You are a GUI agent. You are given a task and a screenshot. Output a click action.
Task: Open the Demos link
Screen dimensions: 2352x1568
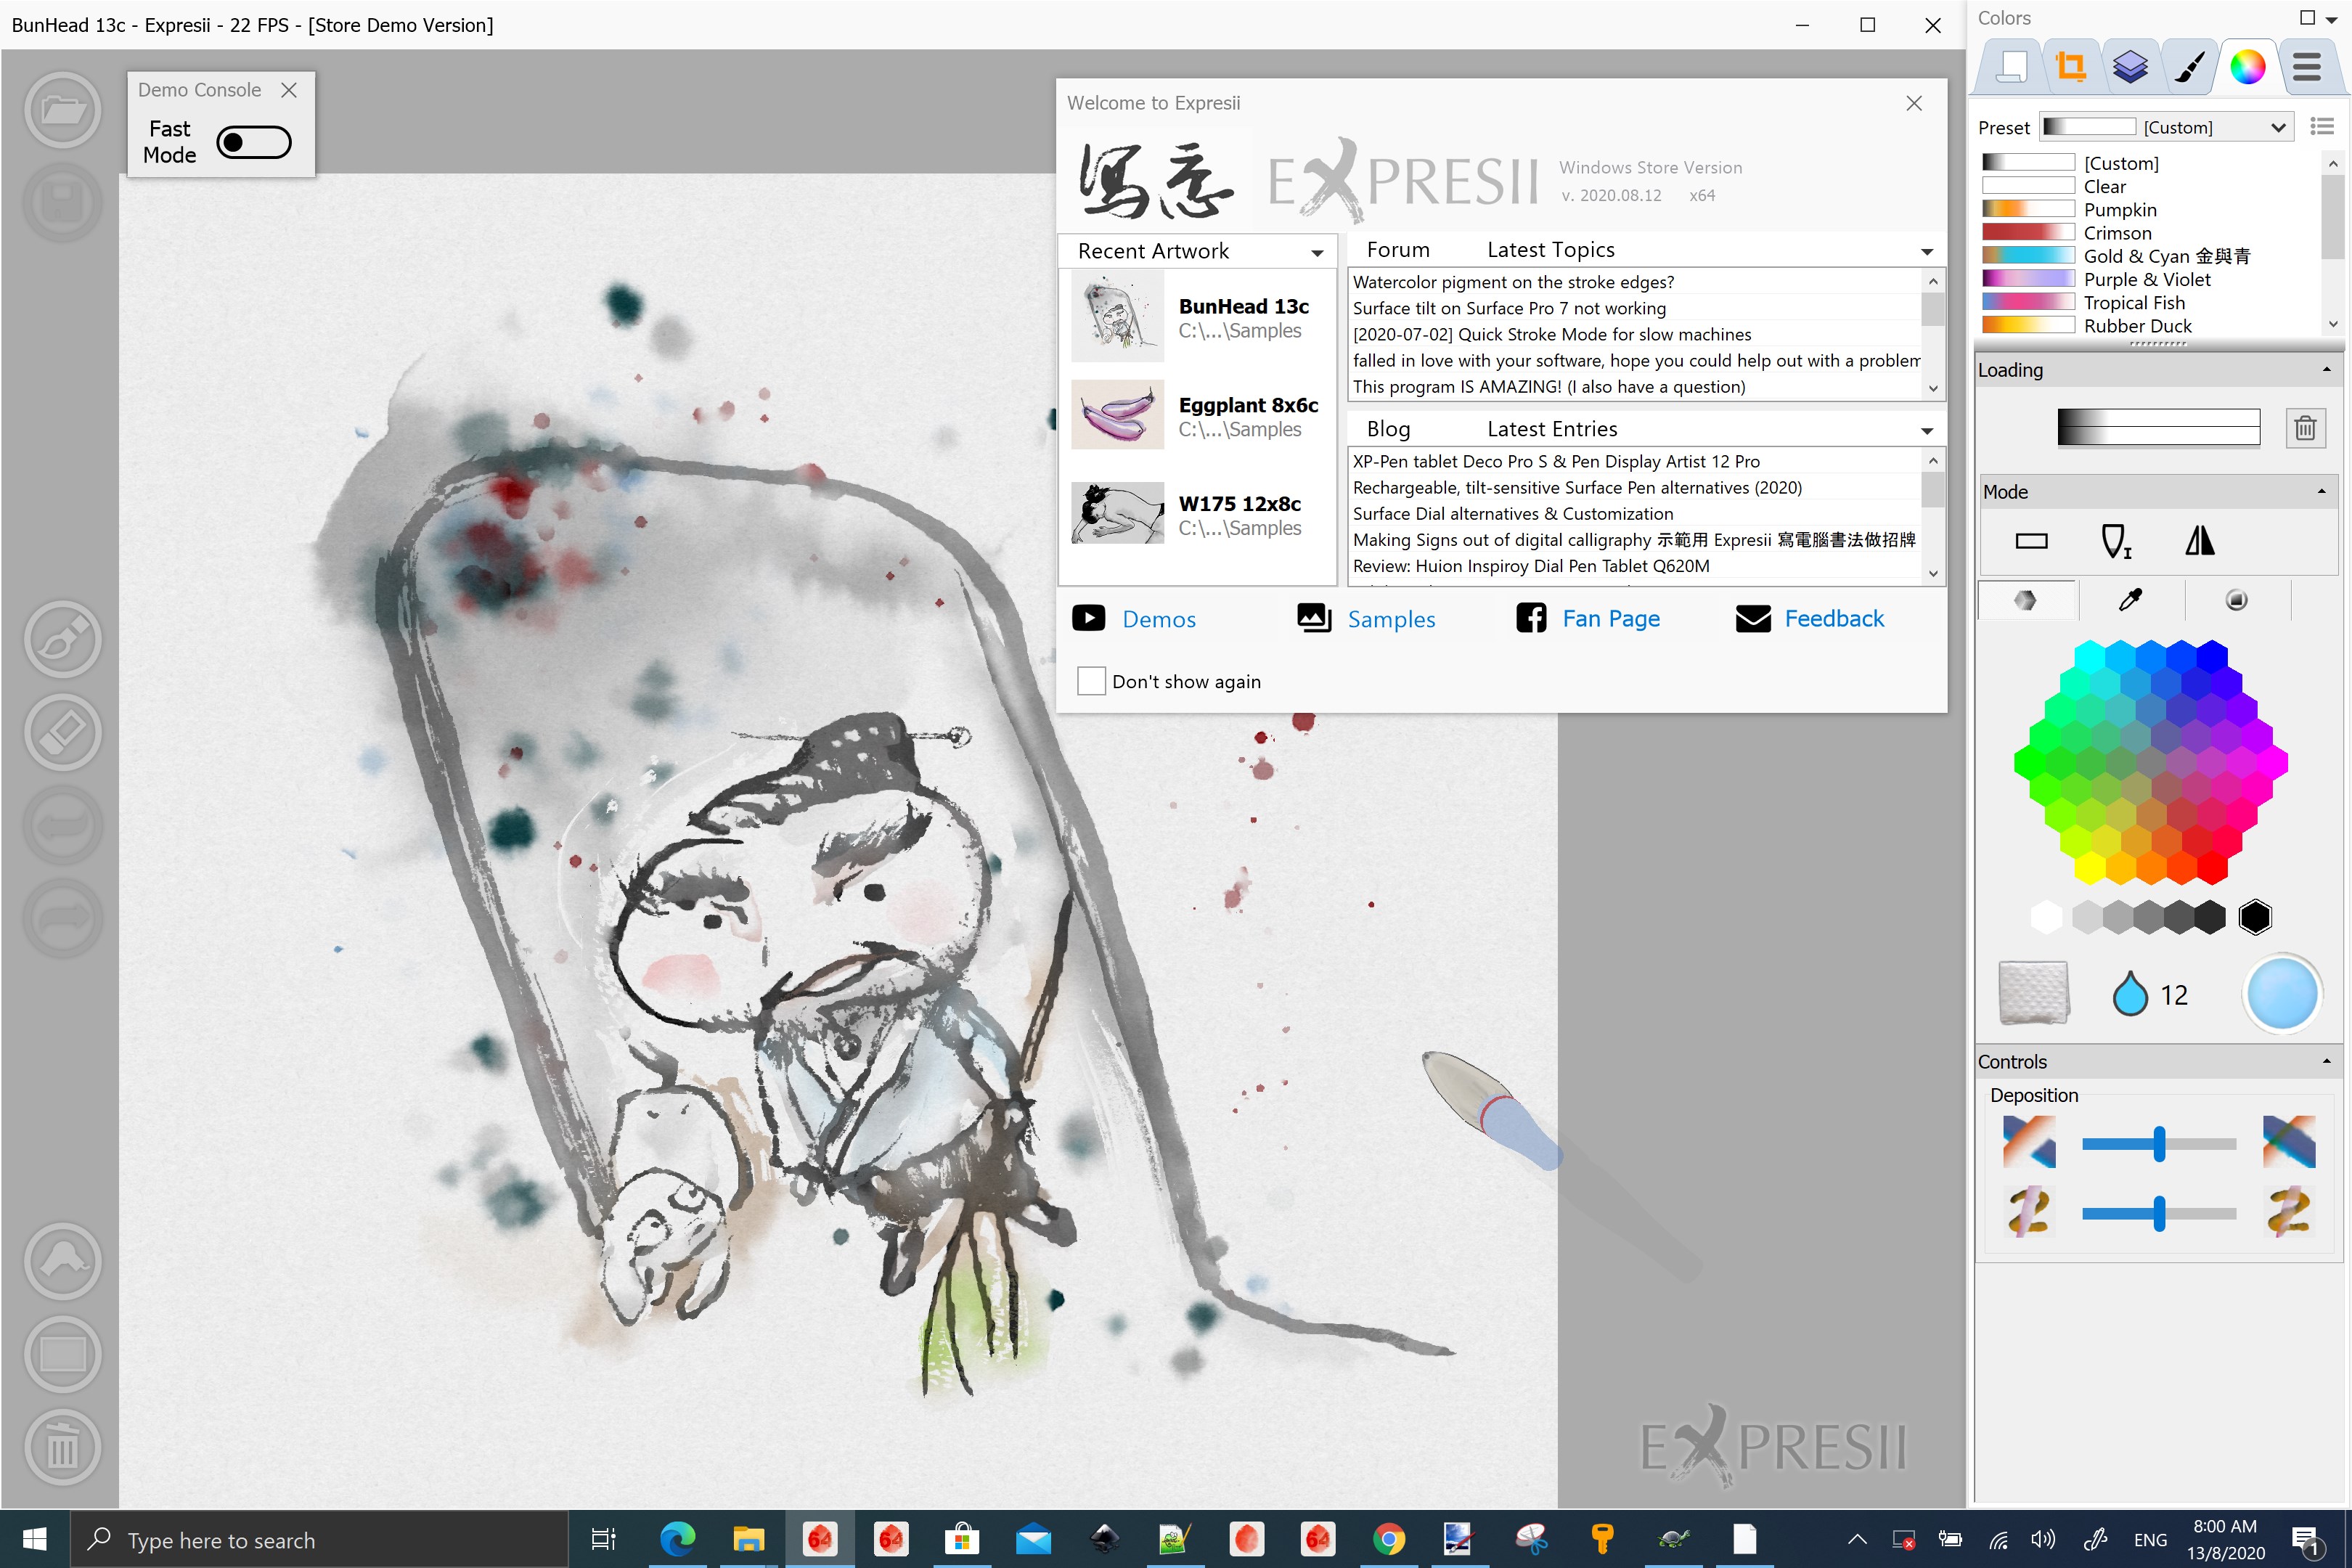[1158, 619]
